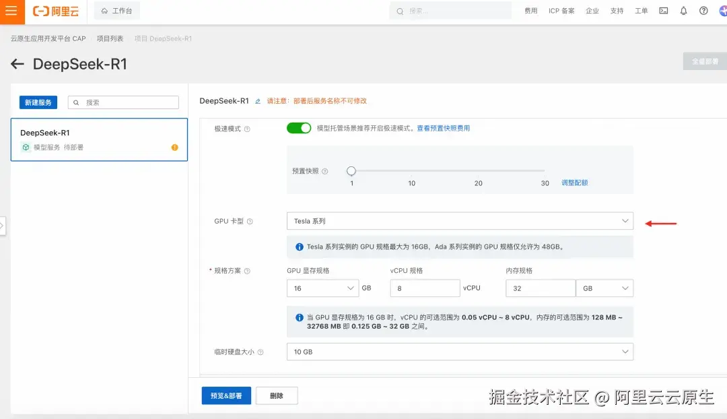Open the CloudShell terminal icon
This screenshot has width=727, height=419.
click(663, 11)
